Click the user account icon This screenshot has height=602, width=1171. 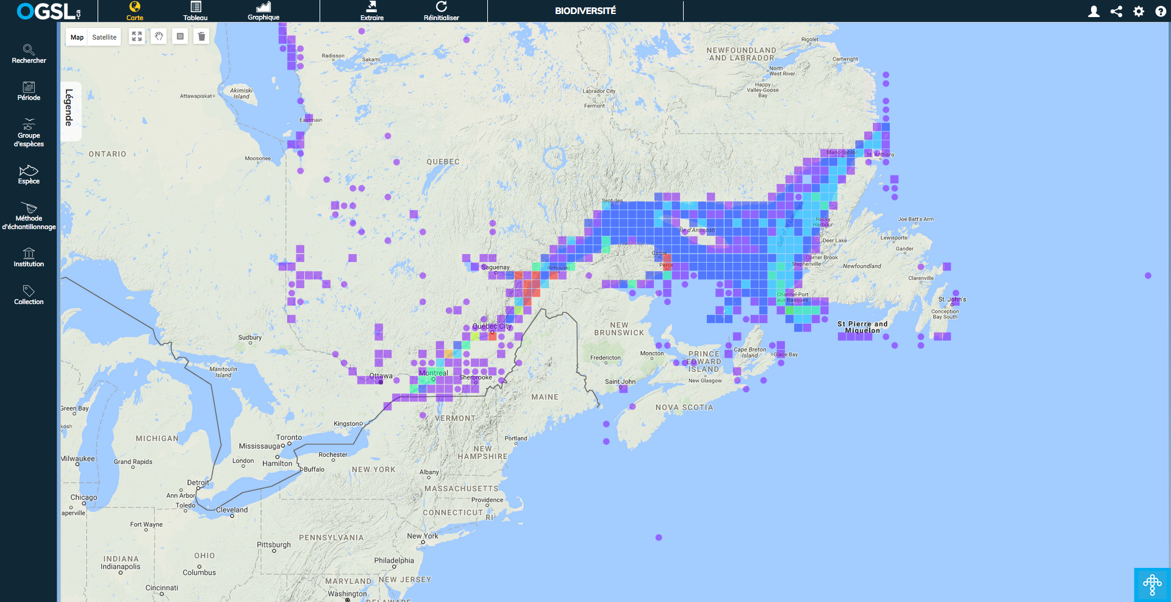click(1094, 11)
